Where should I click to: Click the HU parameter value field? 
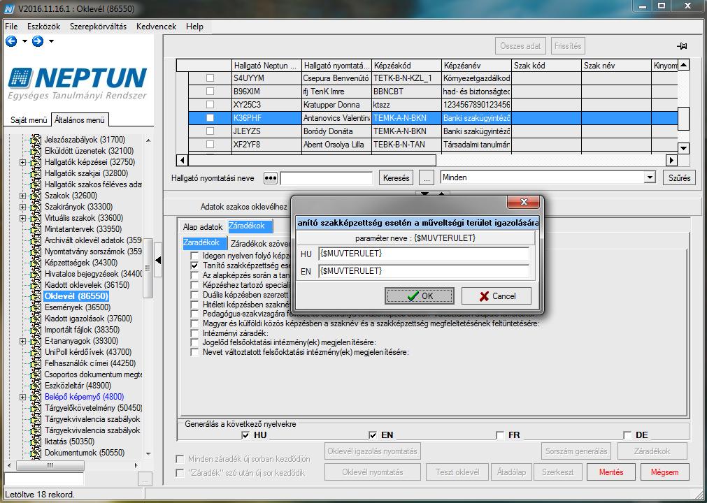(423, 254)
